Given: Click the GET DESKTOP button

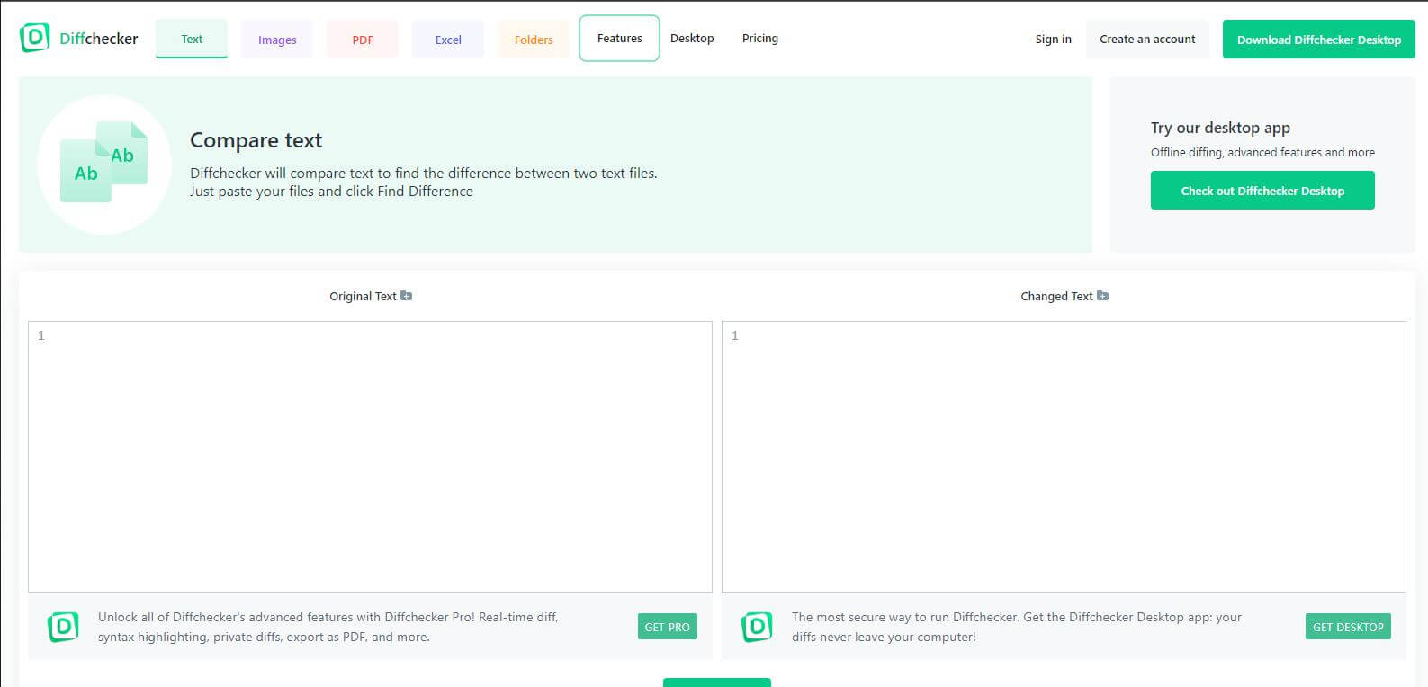Looking at the screenshot, I should [x=1348, y=627].
